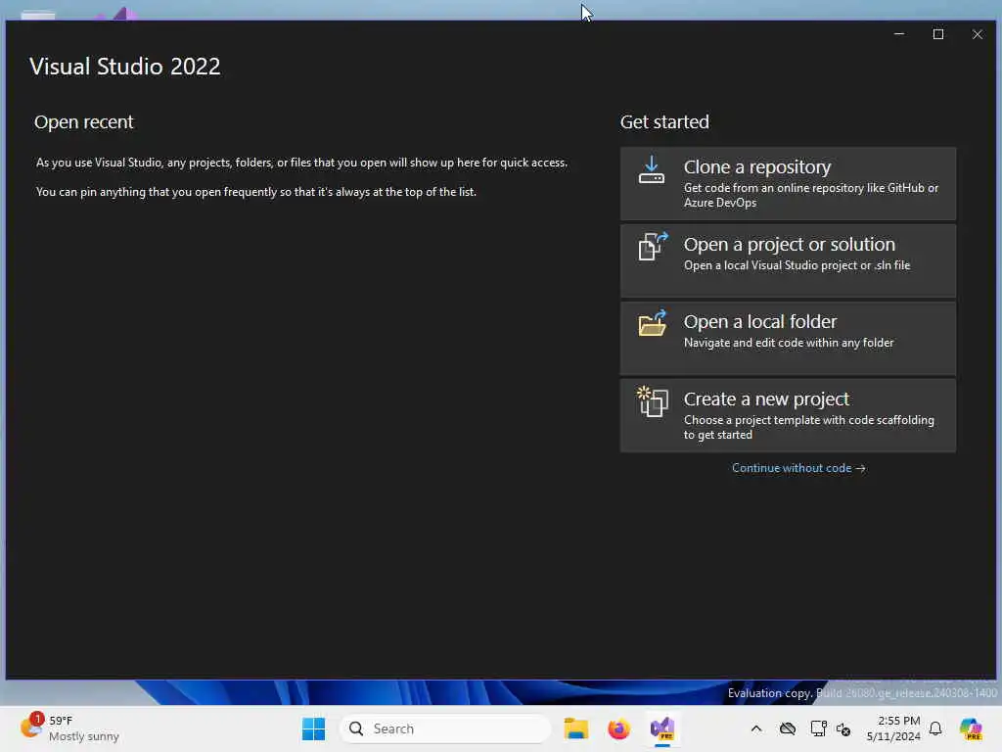
Task: Select the Open a local folder heading
Action: 759,321
